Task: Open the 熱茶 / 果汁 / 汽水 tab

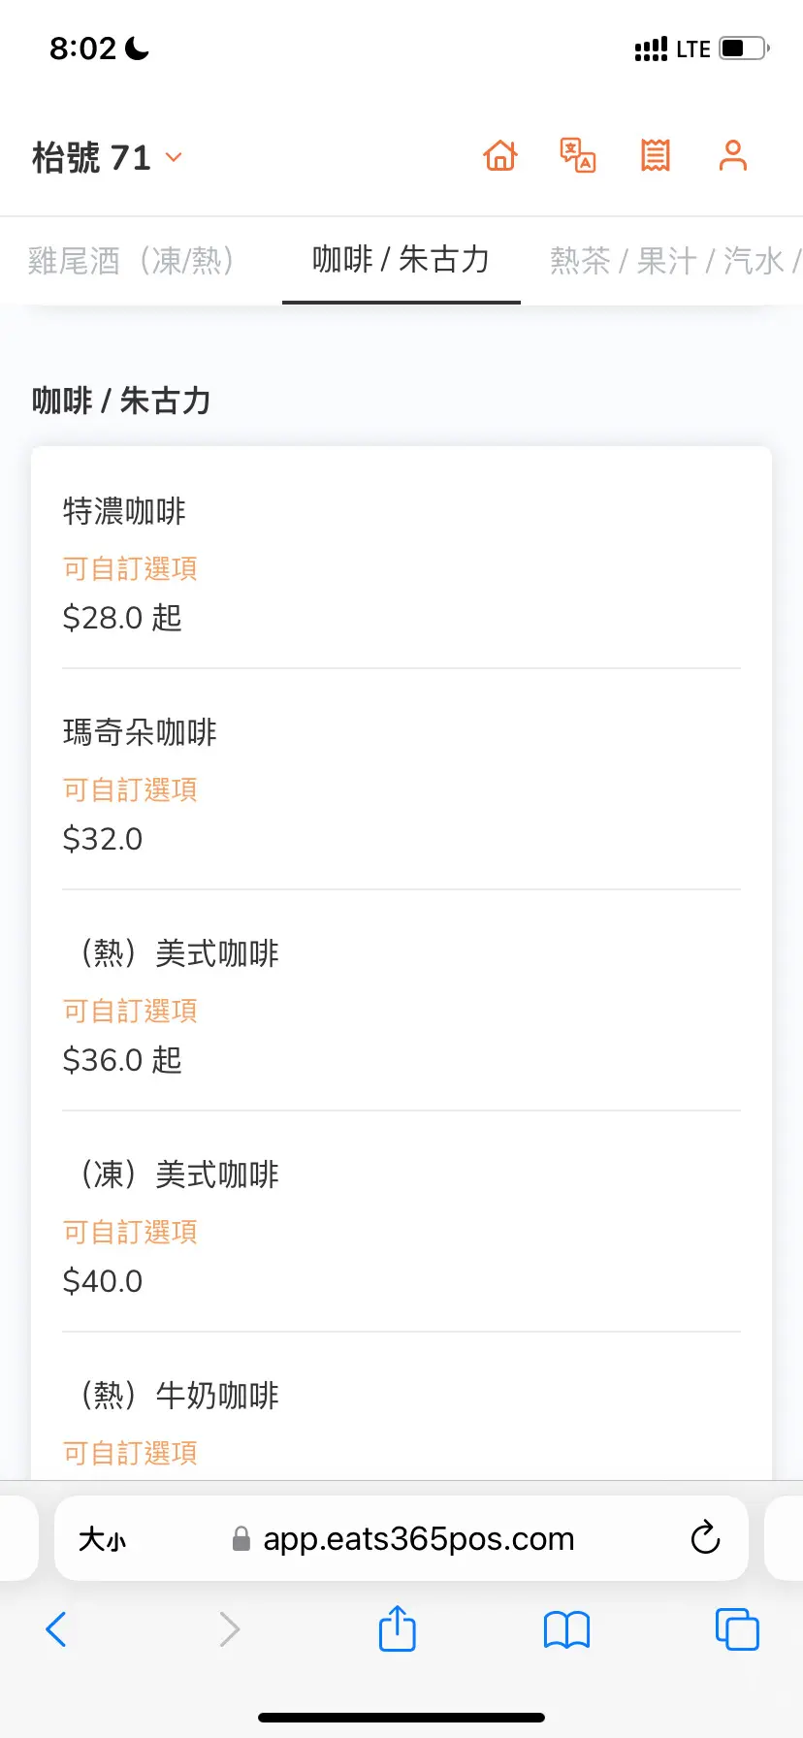Action: (x=669, y=260)
